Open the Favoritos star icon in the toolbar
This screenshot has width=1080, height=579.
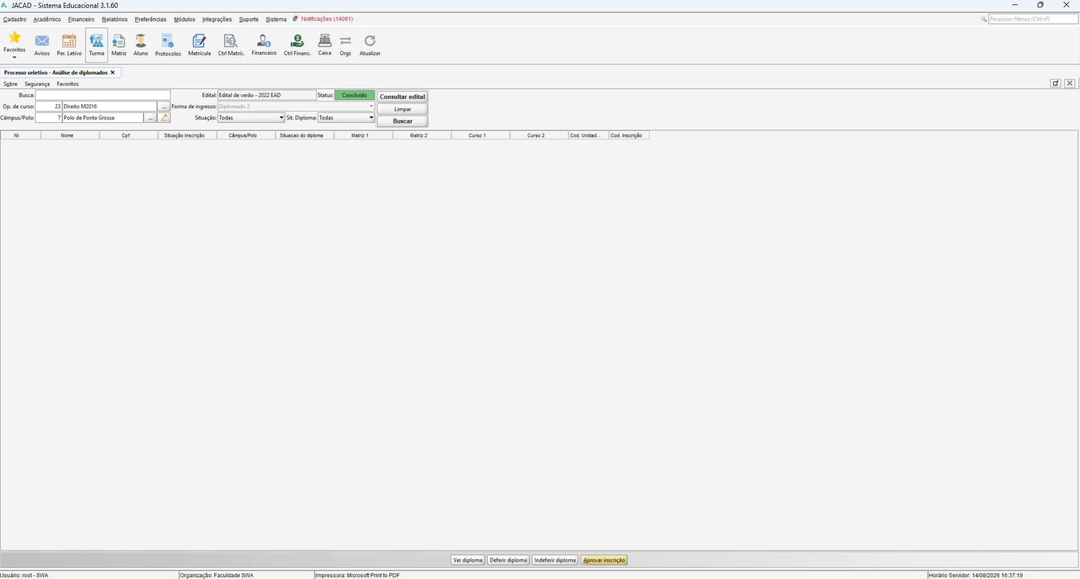[x=15, y=38]
